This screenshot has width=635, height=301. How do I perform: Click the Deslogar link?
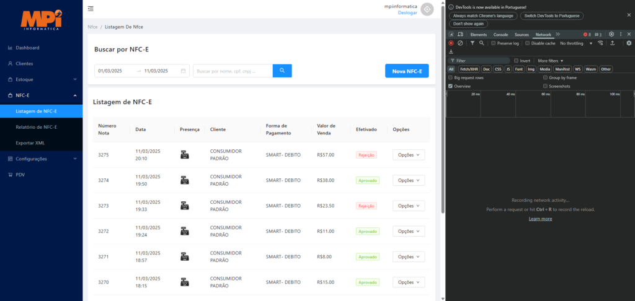[x=407, y=12]
